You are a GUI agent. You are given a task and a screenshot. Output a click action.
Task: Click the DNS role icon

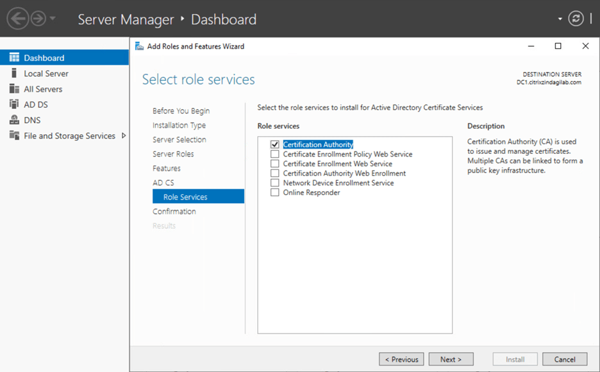point(14,120)
